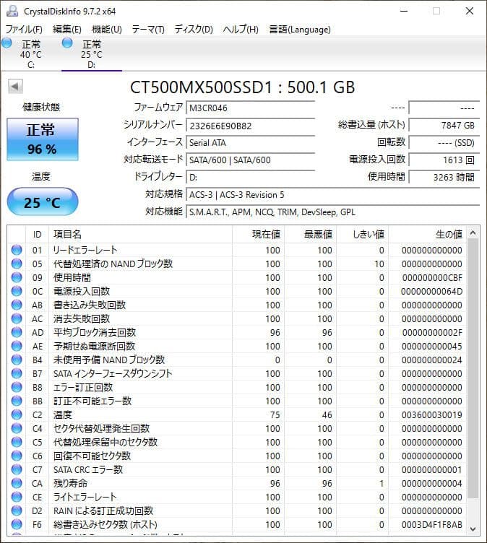This screenshot has width=487, height=543.
Task: Open the ディスク(D) menu
Action: 194,30
